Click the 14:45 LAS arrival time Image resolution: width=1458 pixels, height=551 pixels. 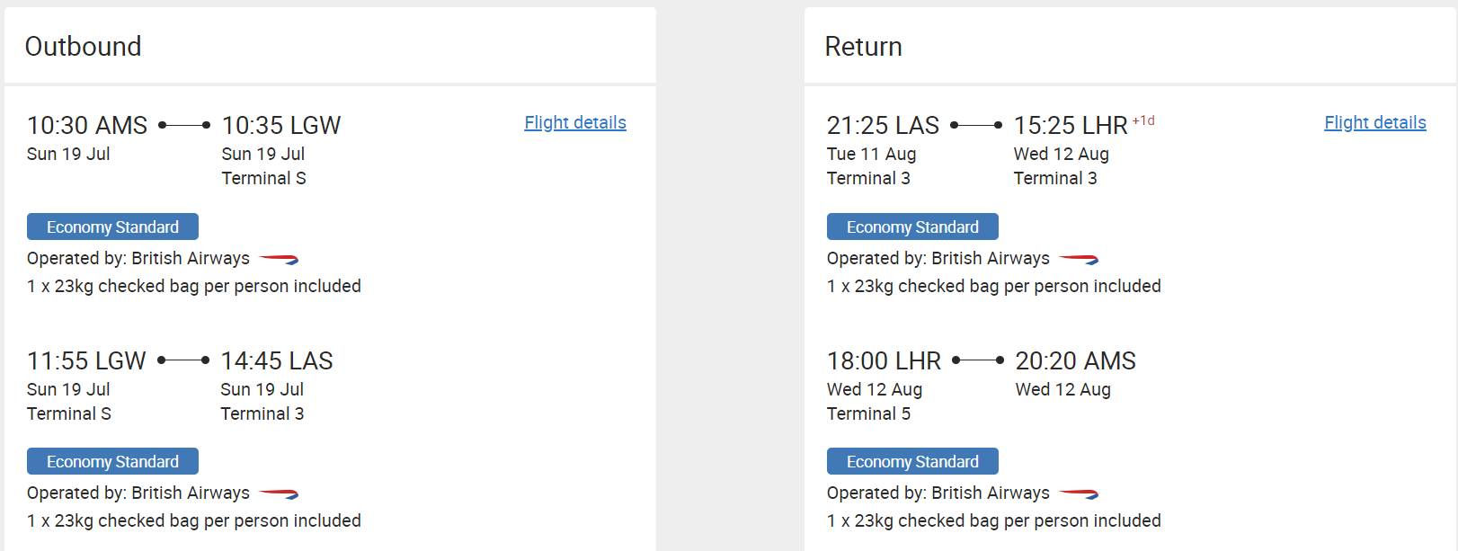click(277, 360)
